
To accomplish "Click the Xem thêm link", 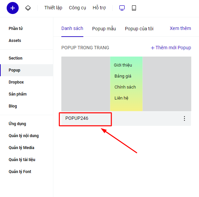I will (180, 28).
